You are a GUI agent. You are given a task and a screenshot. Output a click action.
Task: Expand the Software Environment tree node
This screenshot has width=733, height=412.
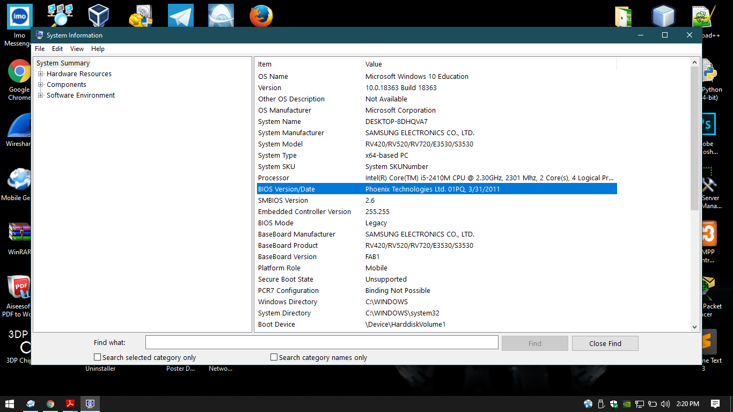[x=40, y=95]
